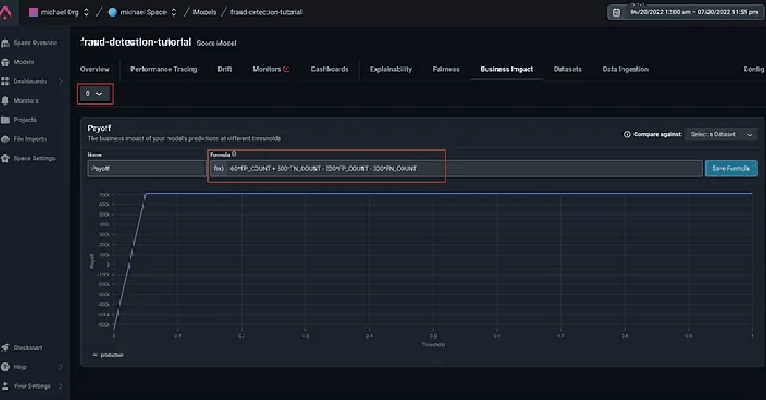Switch to the Explainability tab

coord(391,69)
